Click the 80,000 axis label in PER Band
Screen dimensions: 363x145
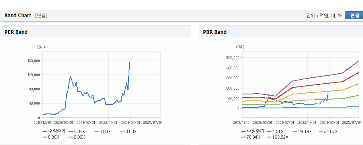(35, 89)
